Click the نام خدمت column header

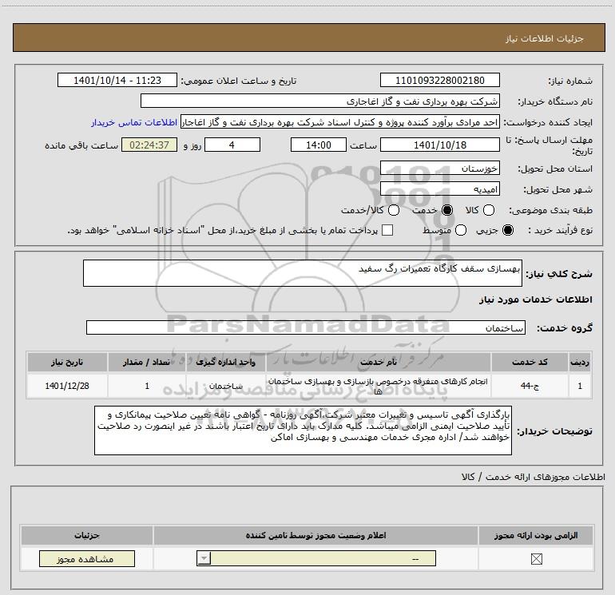[379, 362]
